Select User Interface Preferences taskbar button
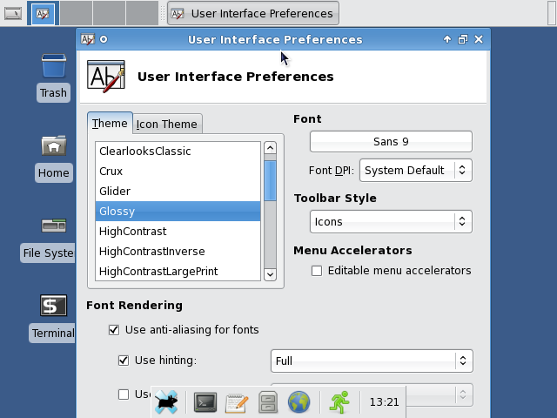Image resolution: width=557 pixels, height=418 pixels. point(252,13)
